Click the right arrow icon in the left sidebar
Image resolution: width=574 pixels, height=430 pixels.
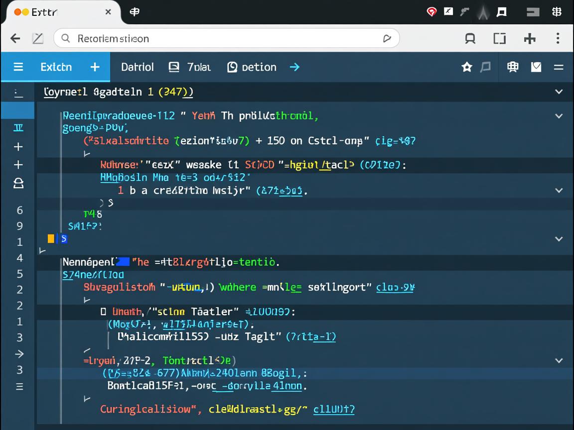tap(19, 354)
